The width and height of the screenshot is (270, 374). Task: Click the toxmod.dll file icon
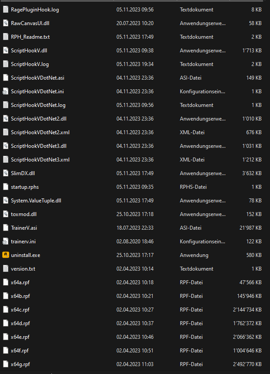tap(6, 214)
